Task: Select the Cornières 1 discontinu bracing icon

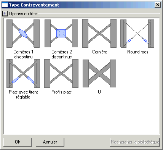Action: (23, 34)
